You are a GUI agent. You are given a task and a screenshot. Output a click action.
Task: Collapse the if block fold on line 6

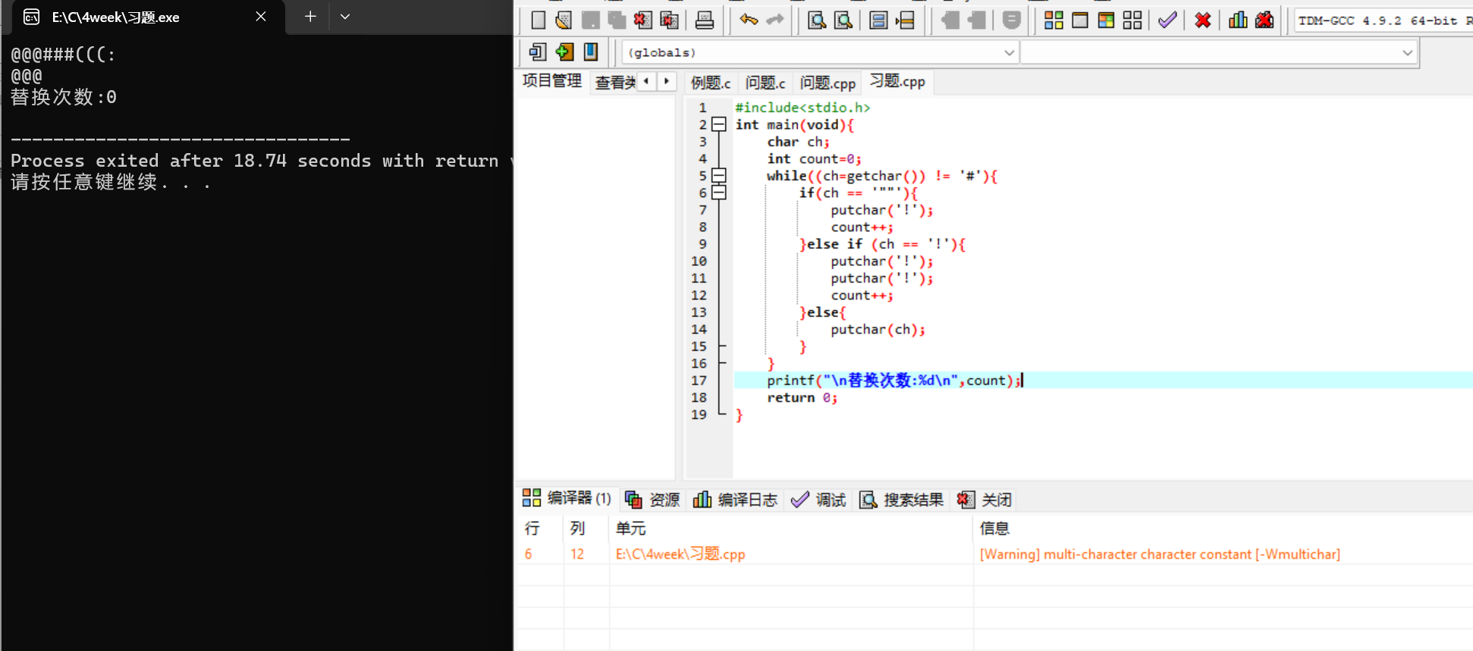(719, 192)
